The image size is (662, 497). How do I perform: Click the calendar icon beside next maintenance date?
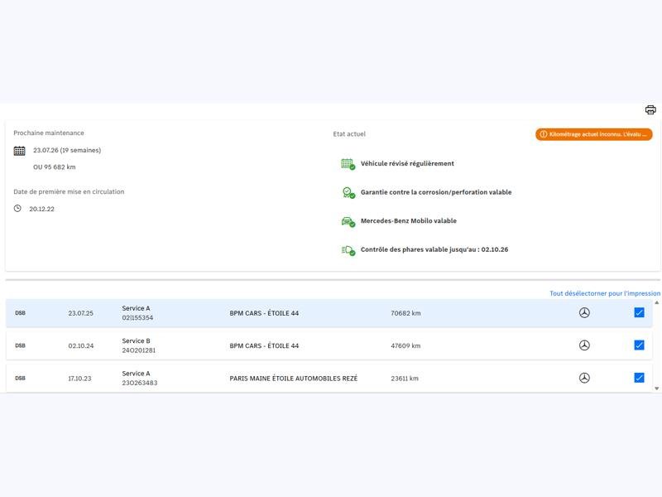pyautogui.click(x=20, y=151)
